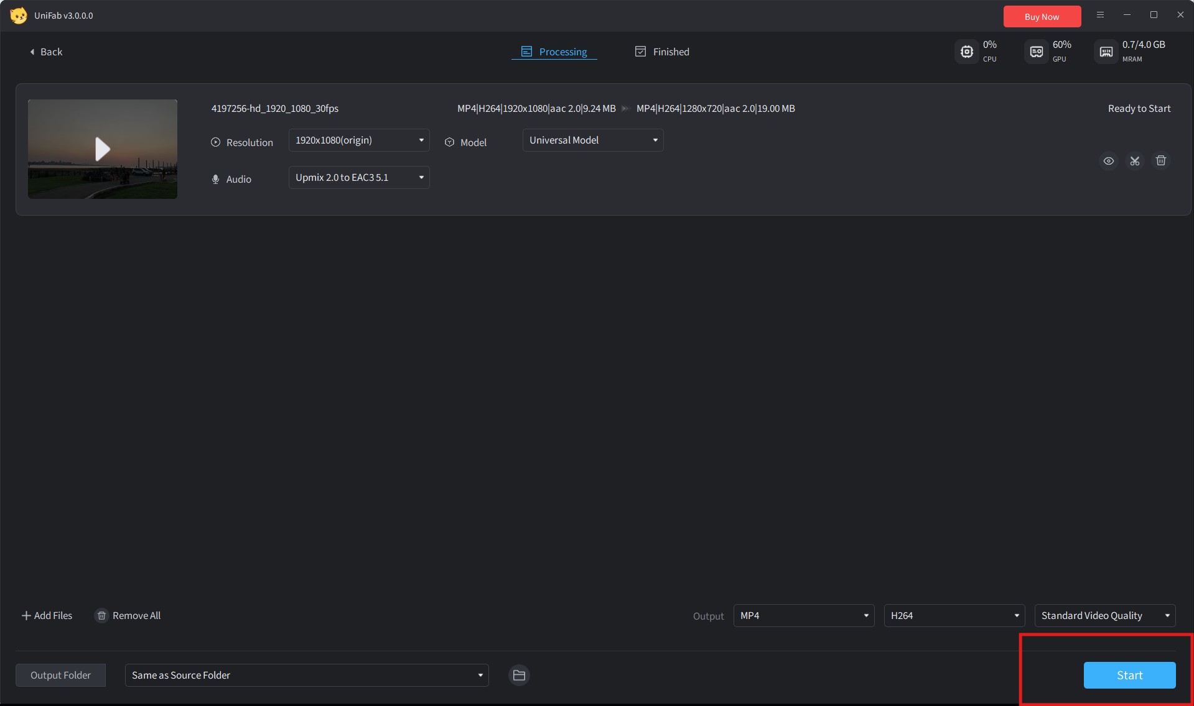Click the 0% CPU usage value
The height and width of the screenshot is (706, 1194).
990,45
